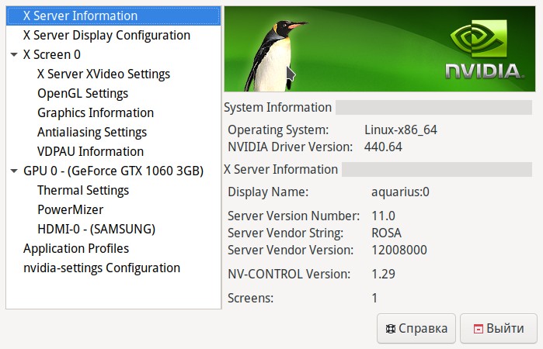
Task: Open HDMI-0 (SAMSUNG) display settings
Action: [96, 229]
